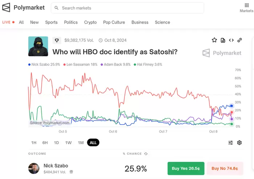Favorite this market with the star icon

click(214, 40)
